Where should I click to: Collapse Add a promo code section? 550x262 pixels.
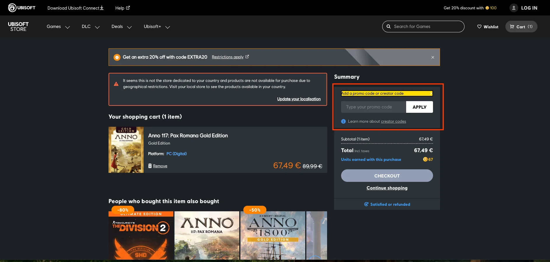[387, 93]
